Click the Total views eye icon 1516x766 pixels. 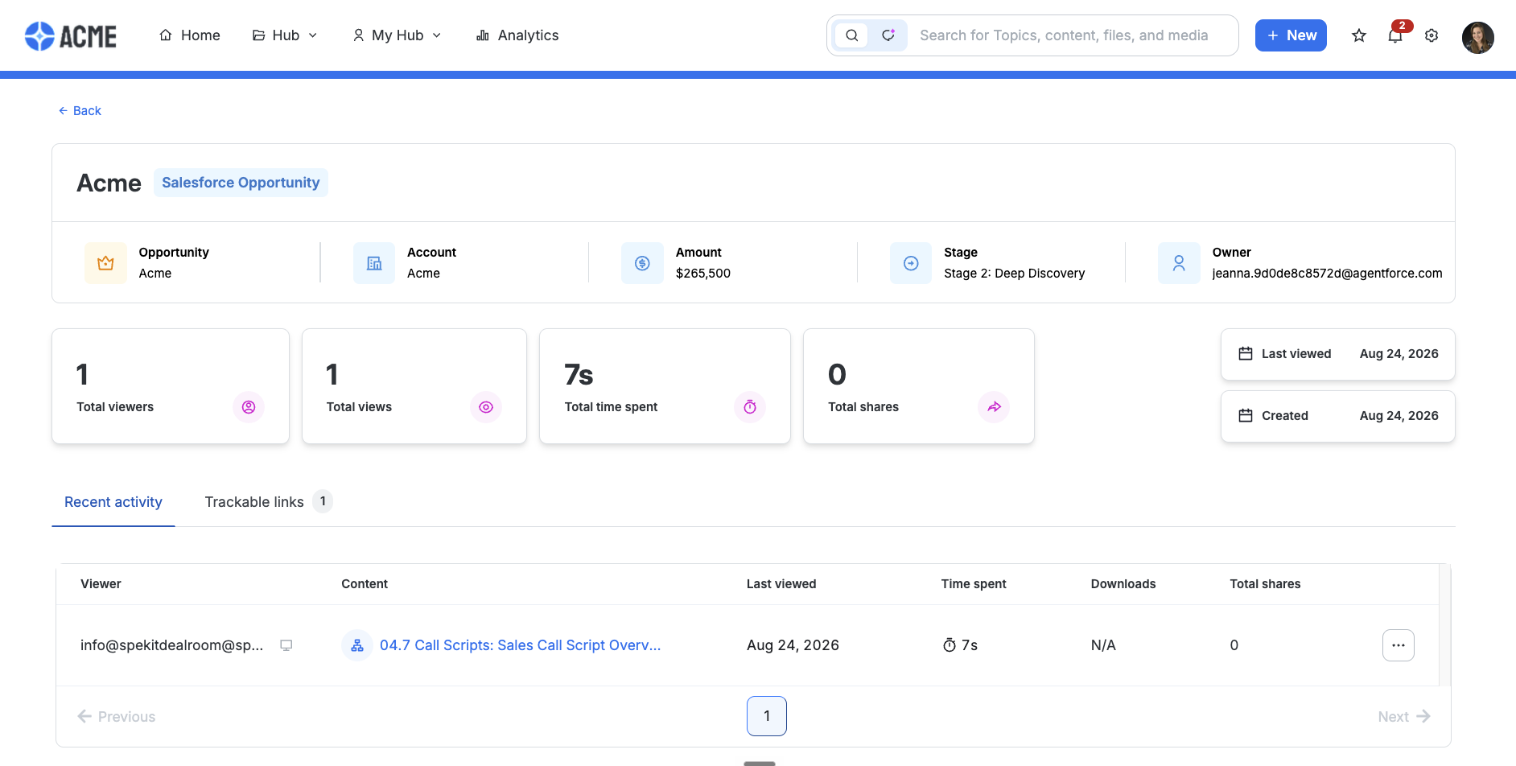tap(486, 407)
